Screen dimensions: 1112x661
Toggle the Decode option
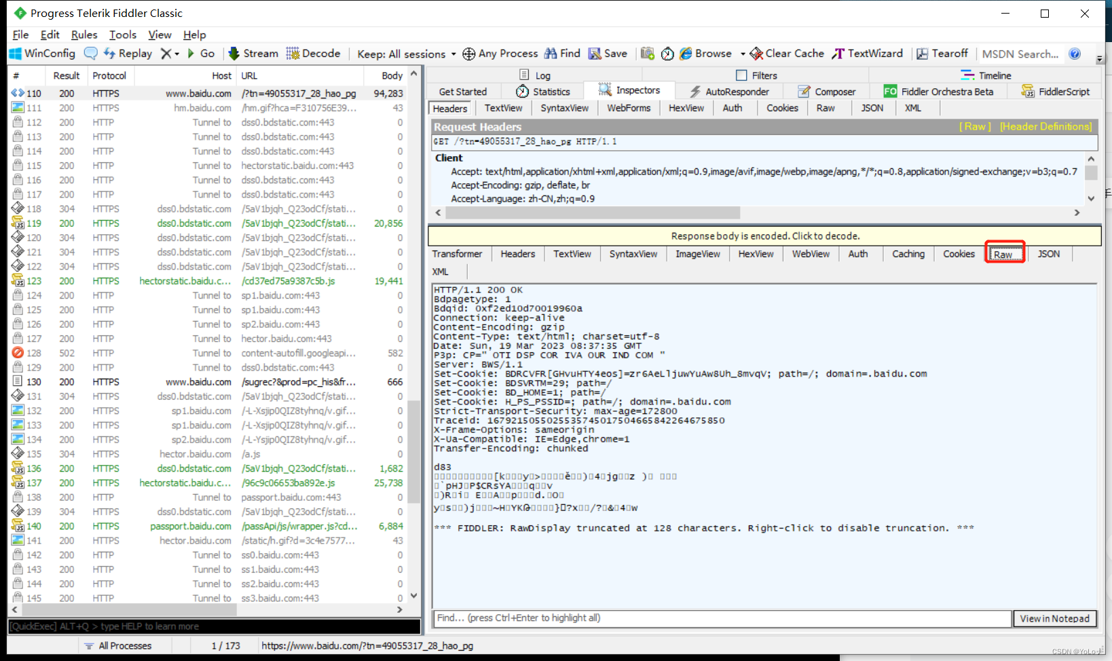click(313, 54)
